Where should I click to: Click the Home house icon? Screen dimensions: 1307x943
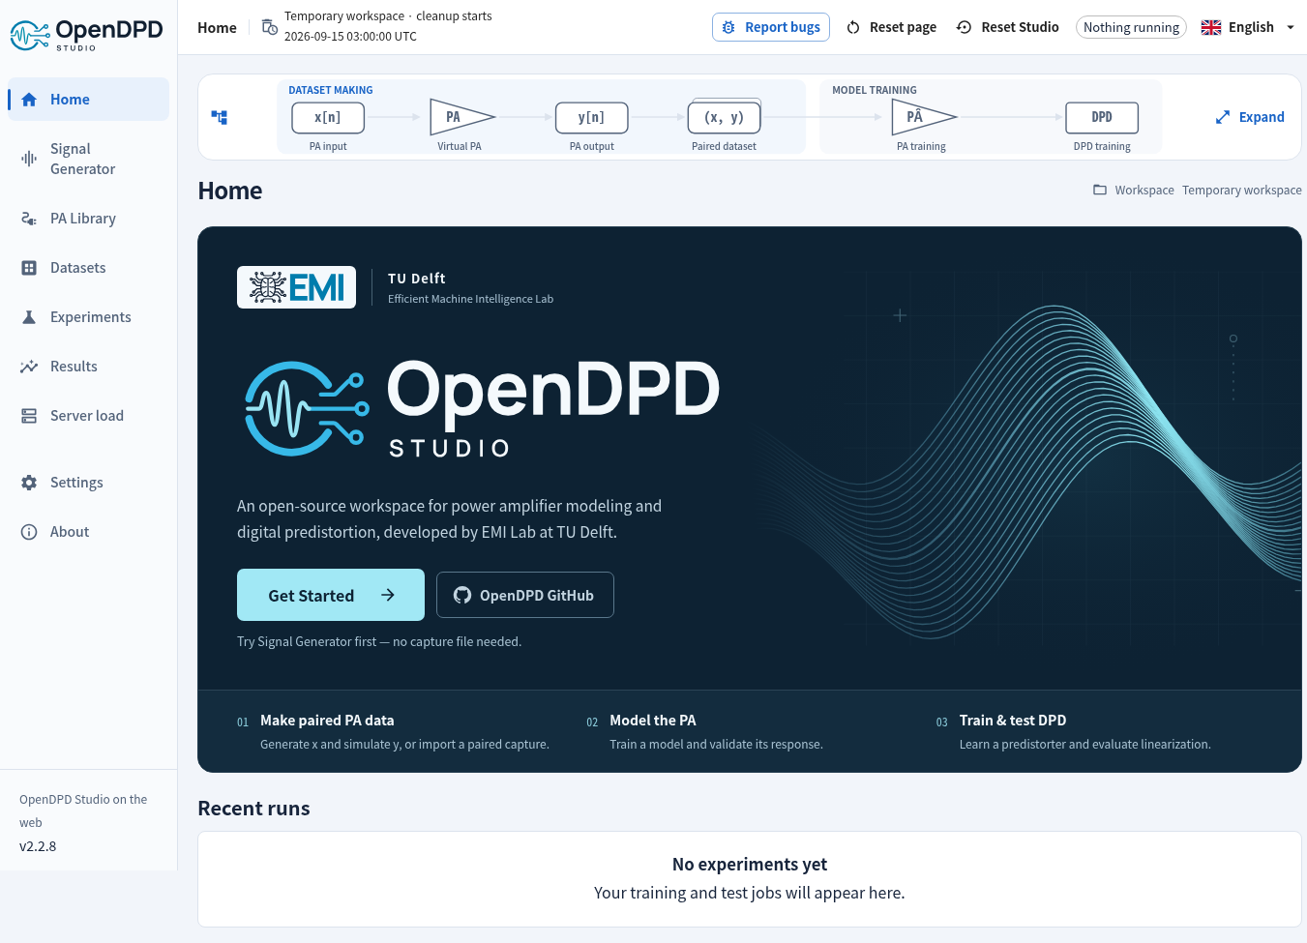click(29, 100)
